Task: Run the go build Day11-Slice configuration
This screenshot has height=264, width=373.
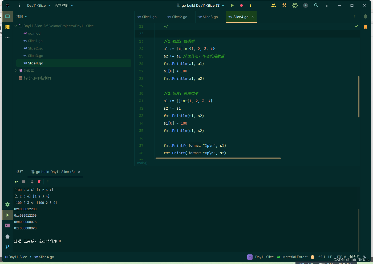Action: click(232, 5)
